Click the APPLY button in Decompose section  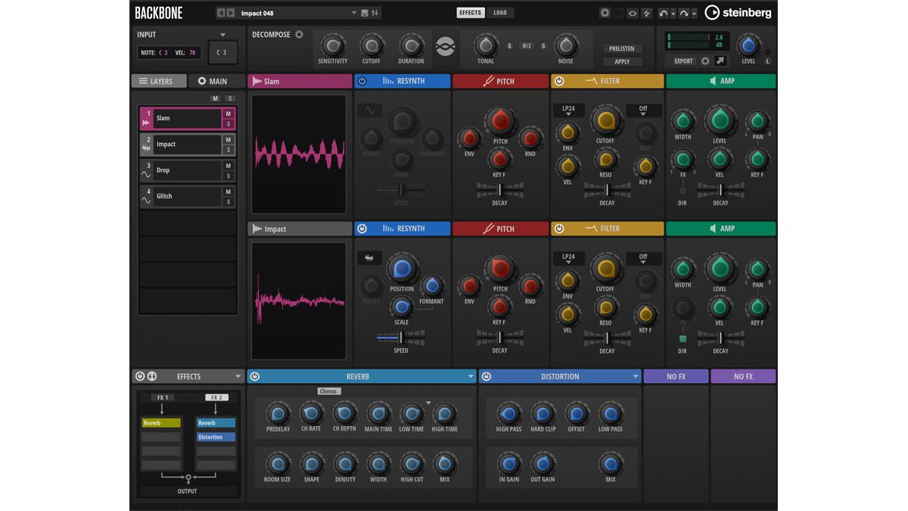coord(622,61)
